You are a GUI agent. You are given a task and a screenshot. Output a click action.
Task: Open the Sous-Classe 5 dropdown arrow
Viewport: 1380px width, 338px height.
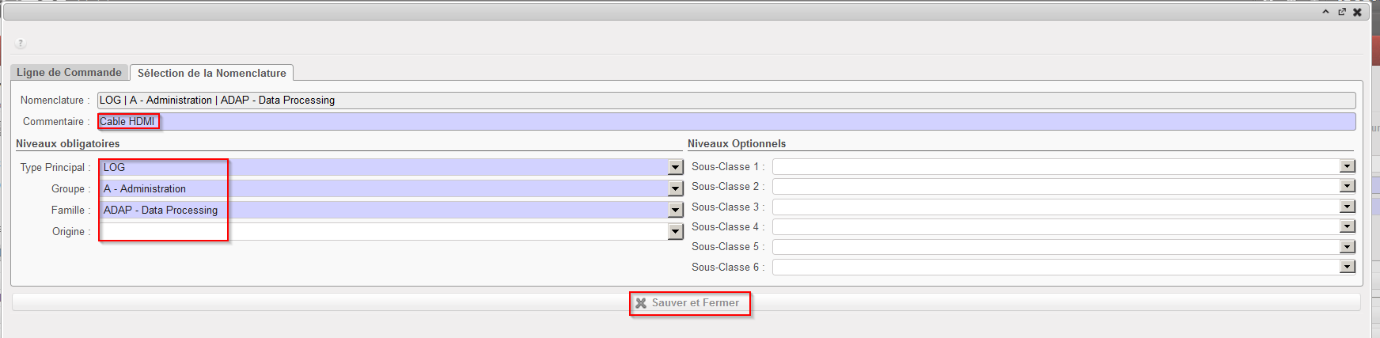pyautogui.click(x=1347, y=246)
